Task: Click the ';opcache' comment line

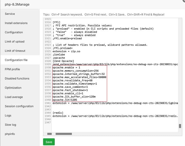Action: [x=59, y=58]
